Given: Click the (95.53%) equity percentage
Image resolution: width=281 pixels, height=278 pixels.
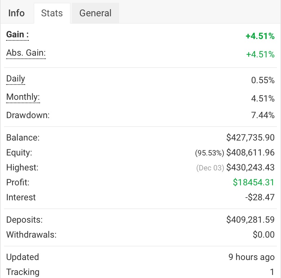Looking at the screenshot, I should (x=209, y=153).
